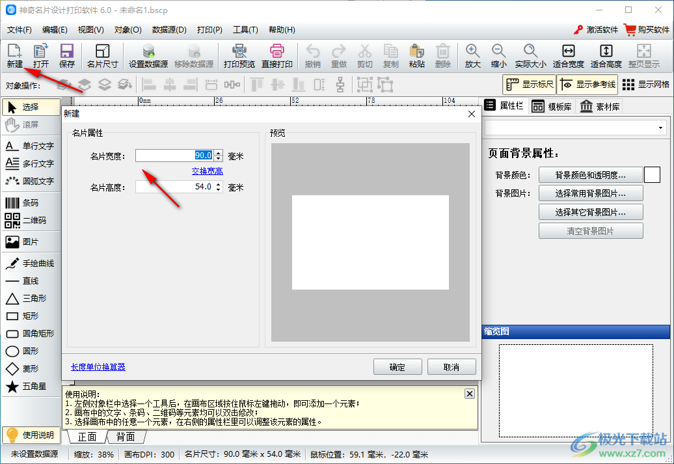The height and width of the screenshot is (464, 674).
Task: Select the 图片 image tool
Action: [x=31, y=241]
